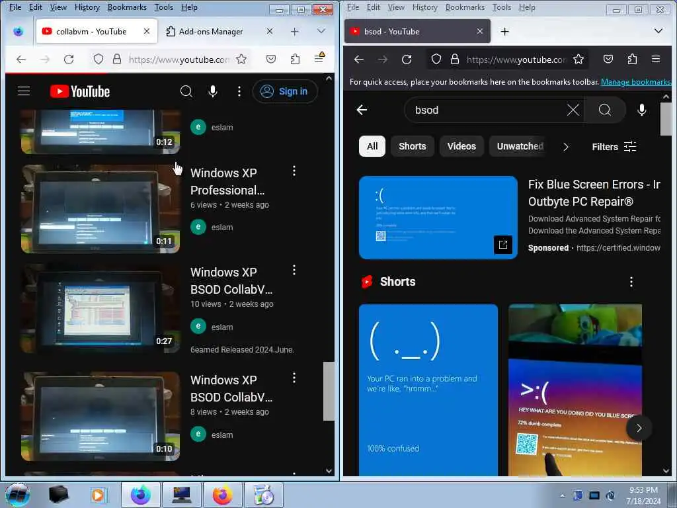The height and width of the screenshot is (508, 677).
Task: Open Pocket save icon in right window
Action: click(x=608, y=59)
